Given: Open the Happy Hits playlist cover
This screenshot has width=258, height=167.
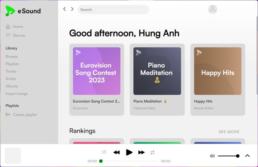Looking at the screenshot, I should click(x=218, y=71).
